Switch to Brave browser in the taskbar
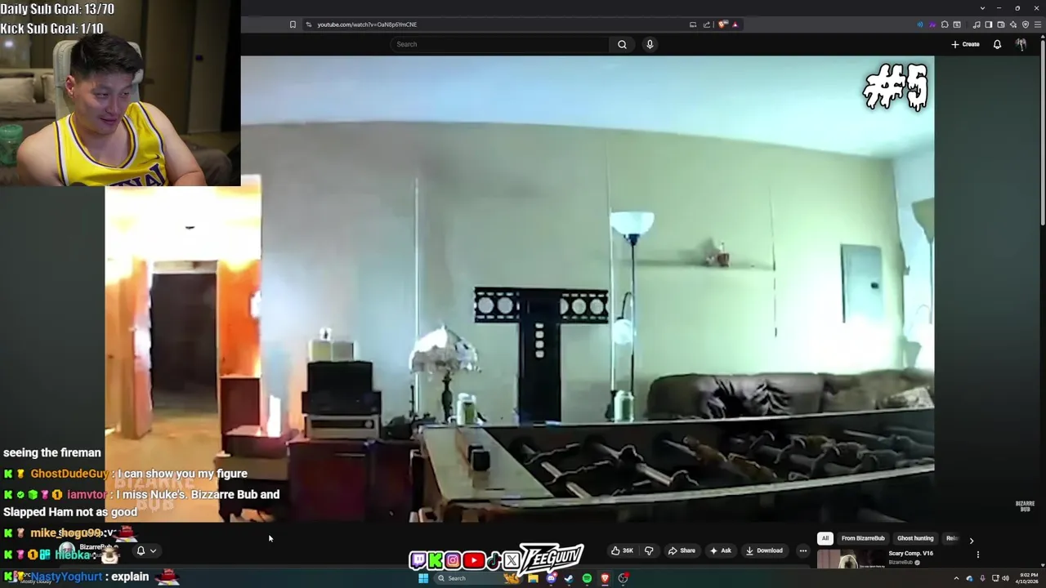Screen dimensions: 1046x588 click(605, 578)
